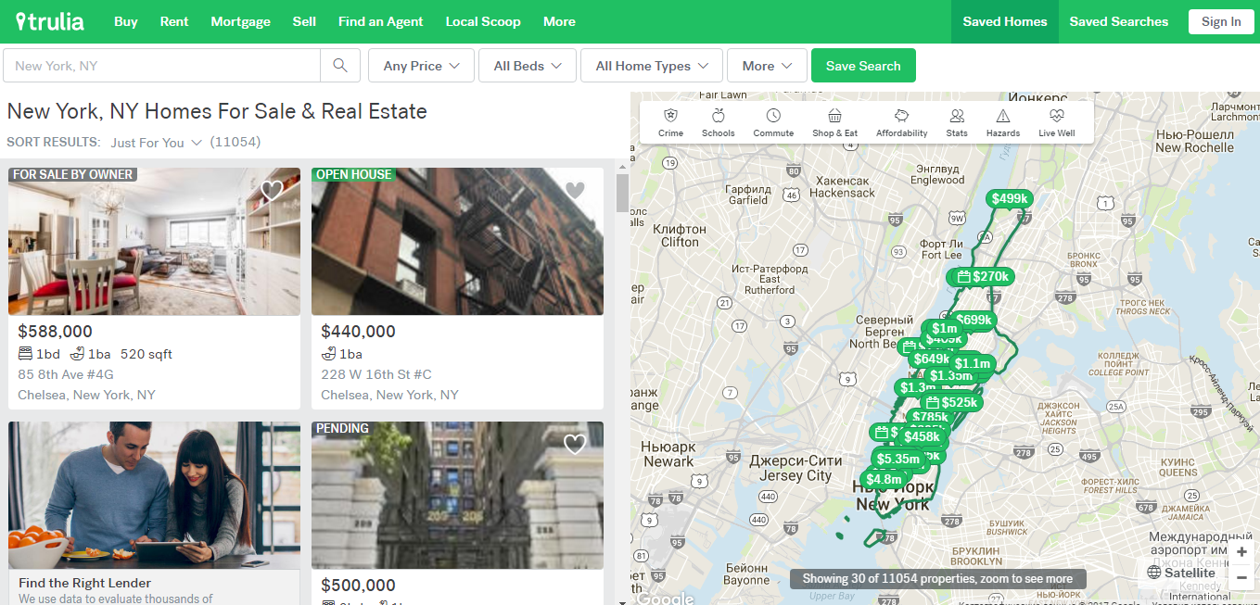This screenshot has height=605, width=1260.
Task: Click the Save Search button
Action: pyautogui.click(x=863, y=66)
